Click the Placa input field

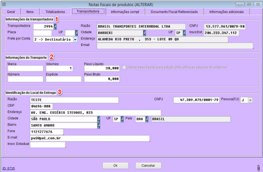point(43,33)
